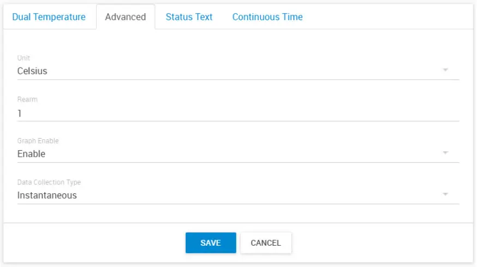This screenshot has width=477, height=267.
Task: Click the Instantaneous collection type value
Action: coord(47,195)
